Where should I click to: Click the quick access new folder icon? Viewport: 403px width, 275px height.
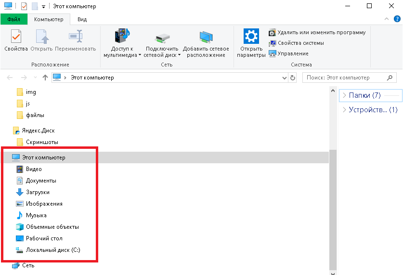coord(35,6)
